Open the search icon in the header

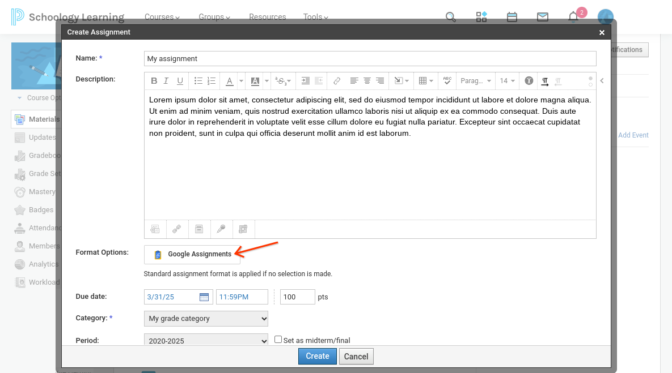coord(451,17)
